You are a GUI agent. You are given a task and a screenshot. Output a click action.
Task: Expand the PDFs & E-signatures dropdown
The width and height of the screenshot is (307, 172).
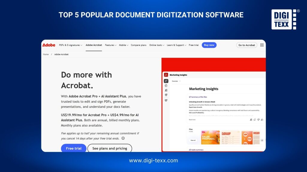pos(71,45)
